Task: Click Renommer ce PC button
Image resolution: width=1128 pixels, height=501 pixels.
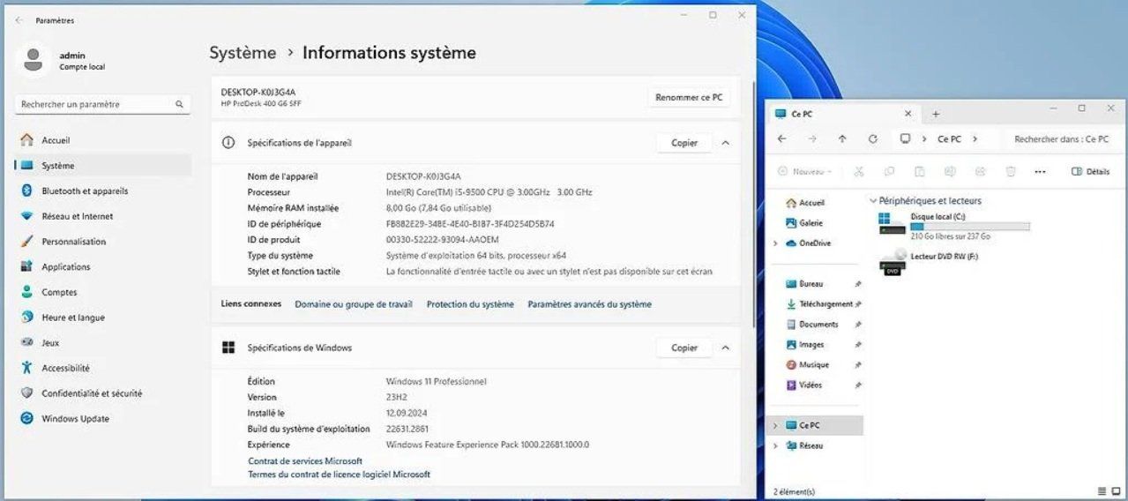Action: click(x=689, y=98)
